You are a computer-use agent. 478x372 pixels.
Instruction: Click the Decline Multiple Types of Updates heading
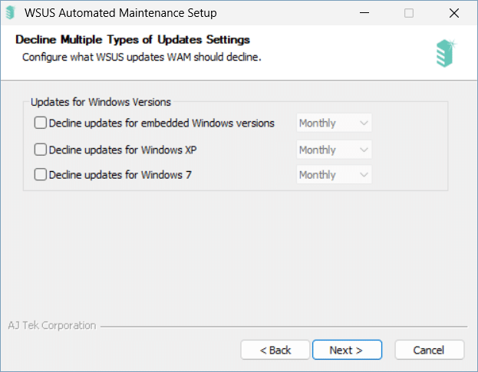(133, 40)
